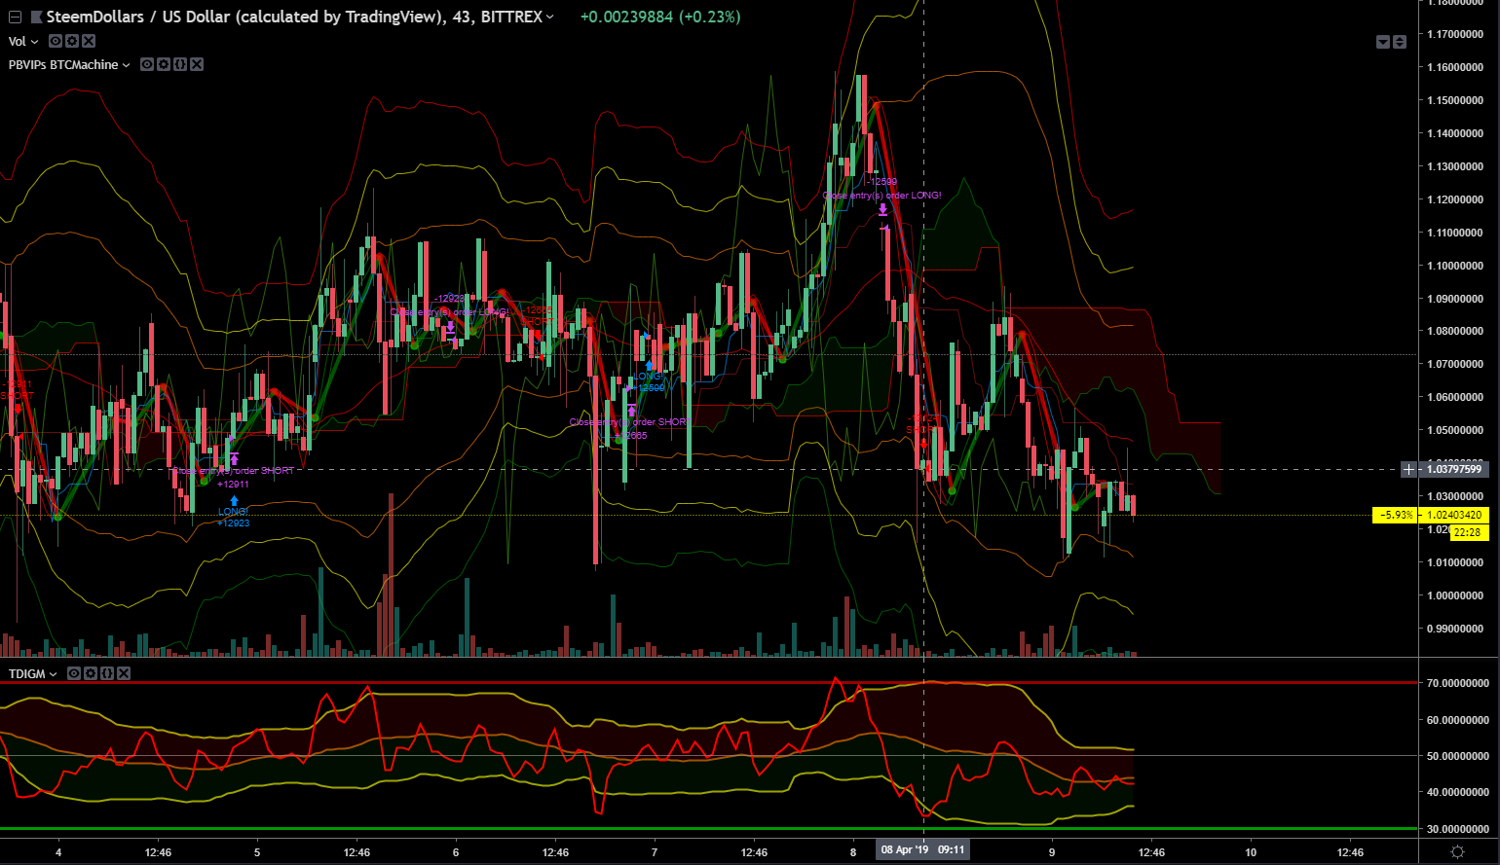Image resolution: width=1500 pixels, height=865 pixels.
Task: Click the pane move-down arrow button
Action: pos(1383,42)
